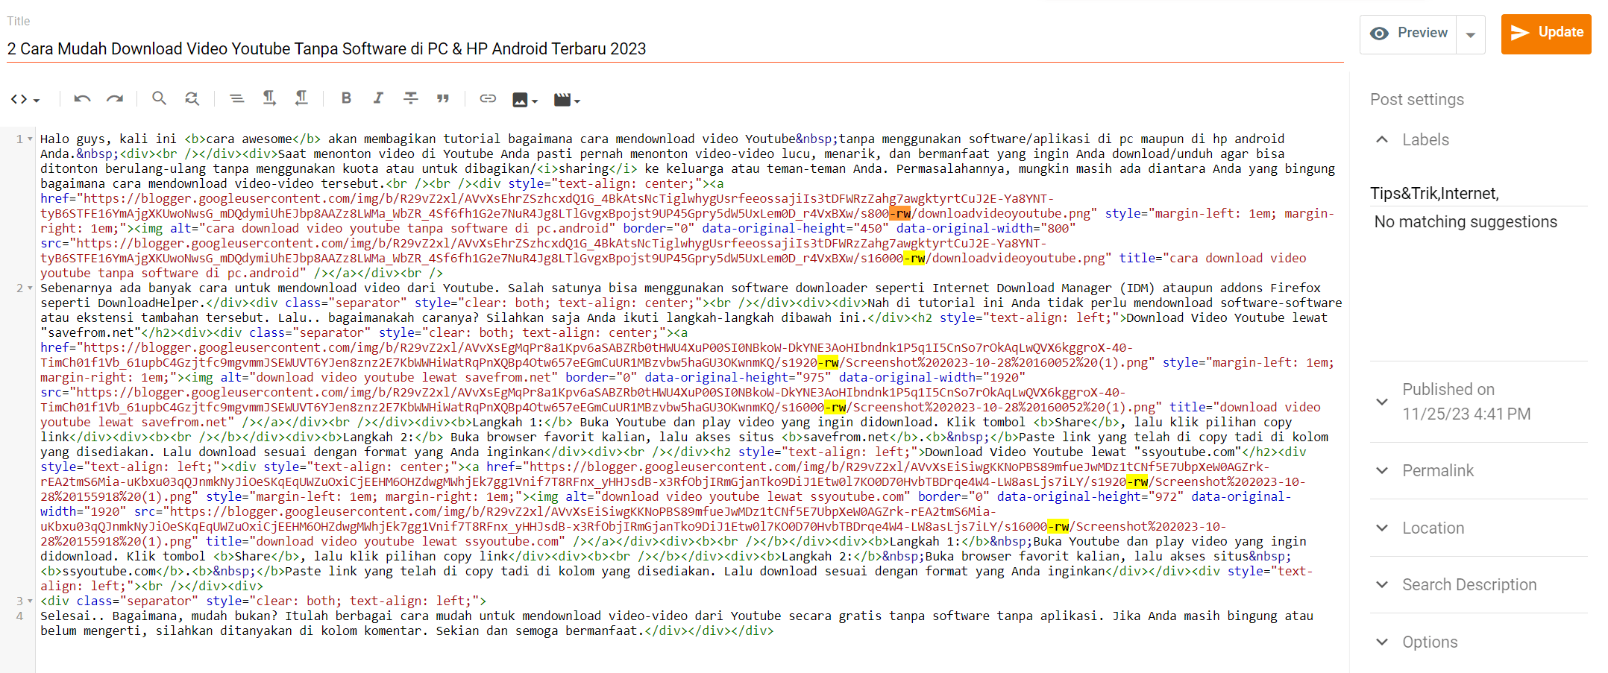Click line number 4 in the gutter
The height and width of the screenshot is (673, 1608).
coord(19,616)
